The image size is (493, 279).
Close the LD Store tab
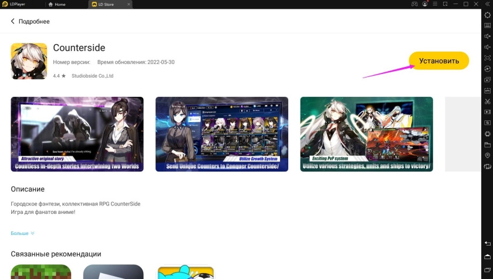tap(129, 4)
